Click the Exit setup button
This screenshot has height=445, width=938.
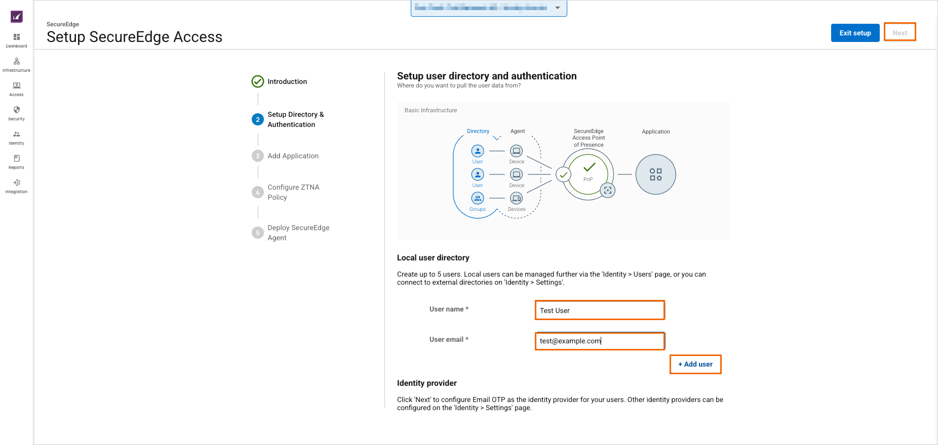pos(855,33)
